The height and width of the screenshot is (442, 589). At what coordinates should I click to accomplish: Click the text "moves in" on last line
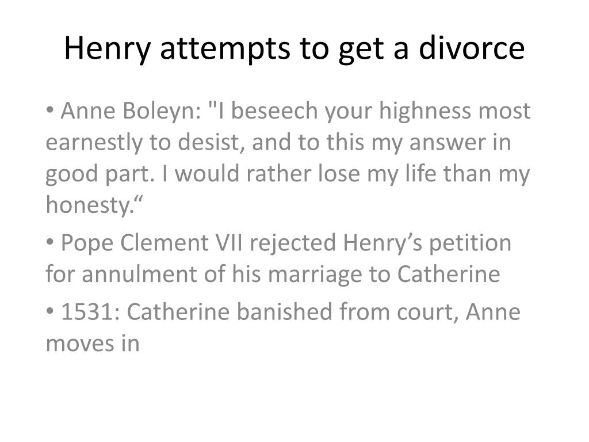93,344
